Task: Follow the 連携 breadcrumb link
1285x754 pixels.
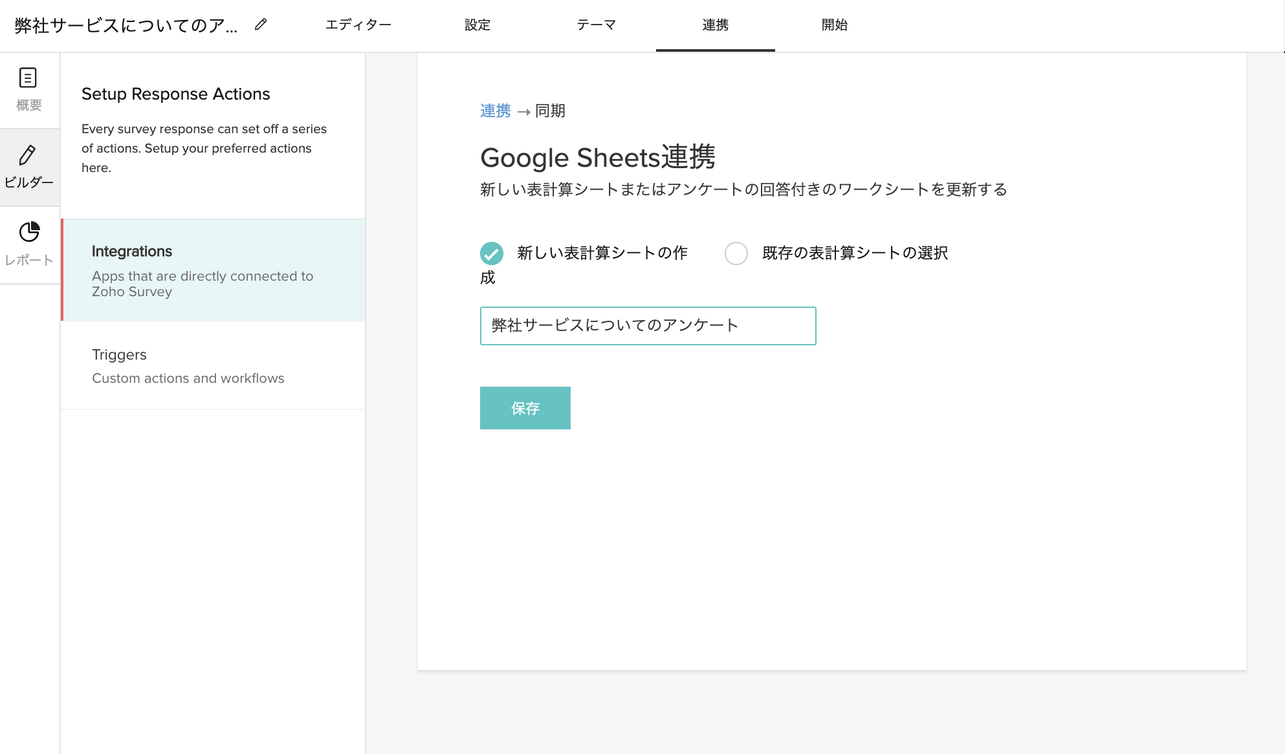Action: 495,111
